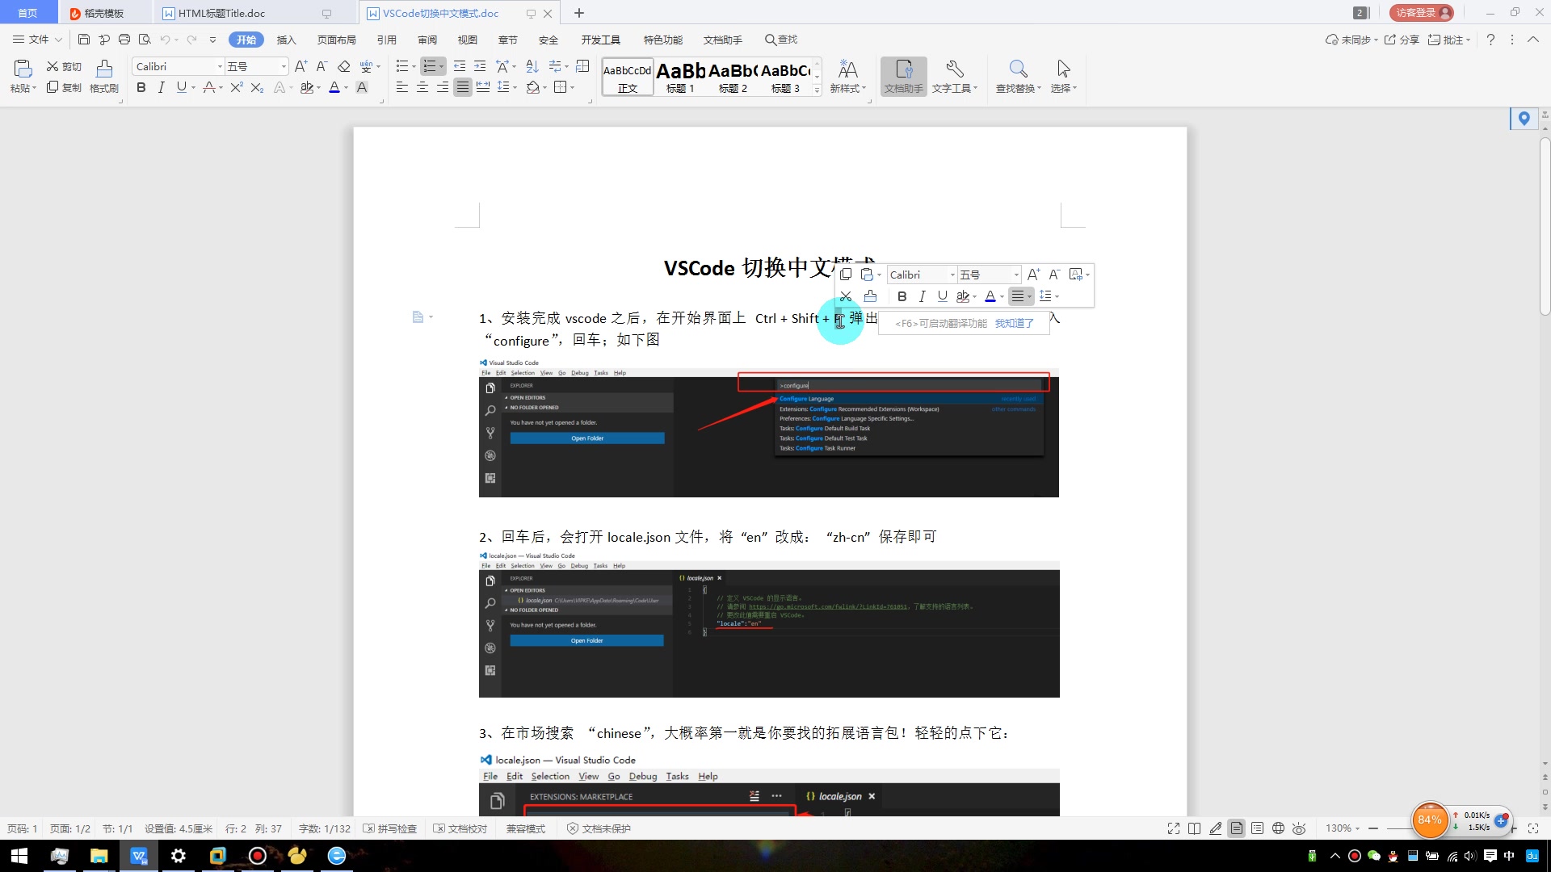Open the 130% zoom level dropdown
Viewport: 1551px width, 872px height.
(1343, 828)
